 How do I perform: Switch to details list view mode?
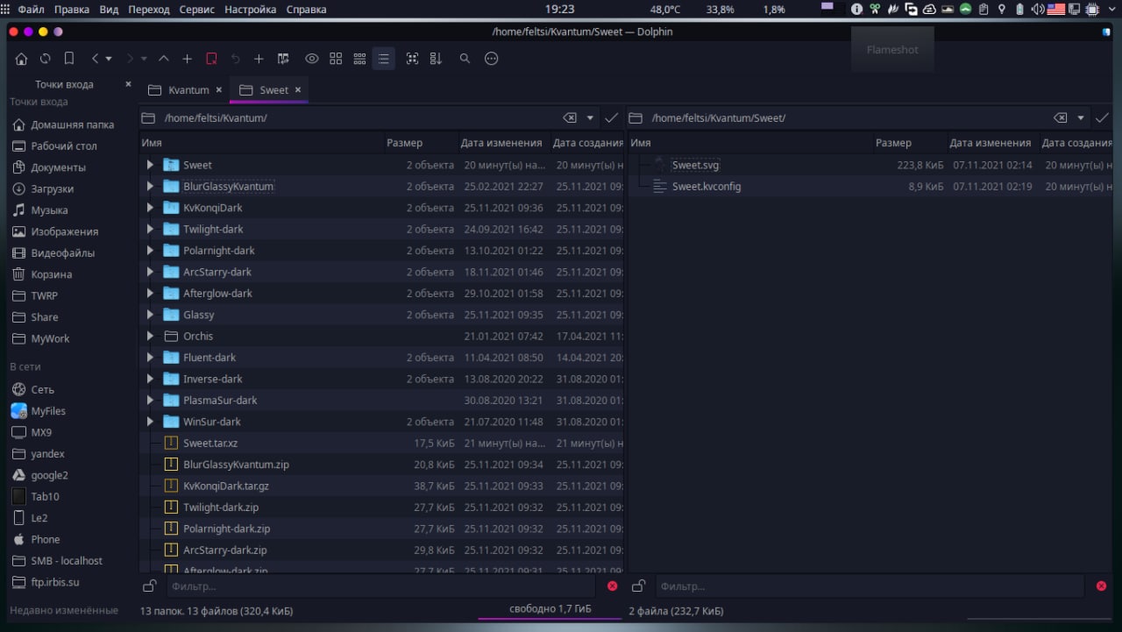(383, 59)
